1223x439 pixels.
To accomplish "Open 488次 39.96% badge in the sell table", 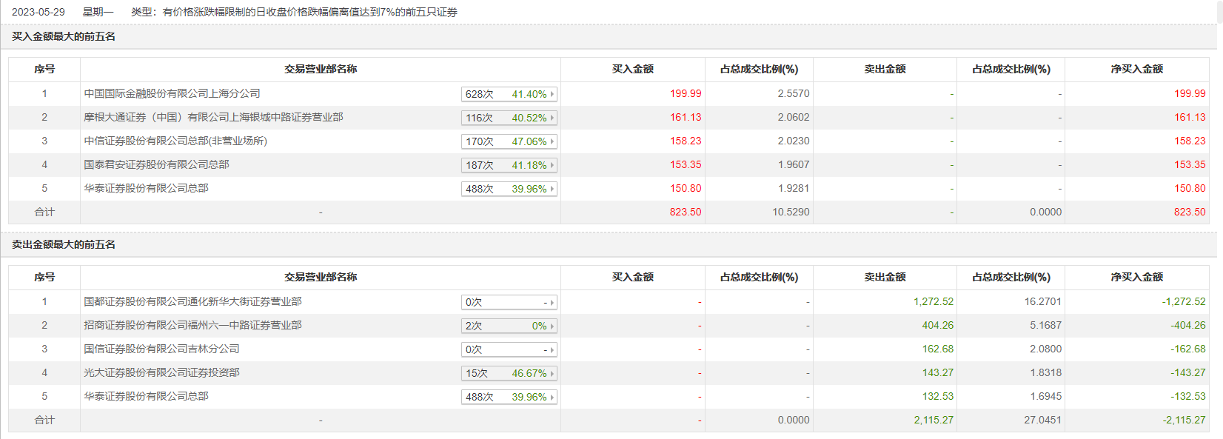I will point(509,397).
